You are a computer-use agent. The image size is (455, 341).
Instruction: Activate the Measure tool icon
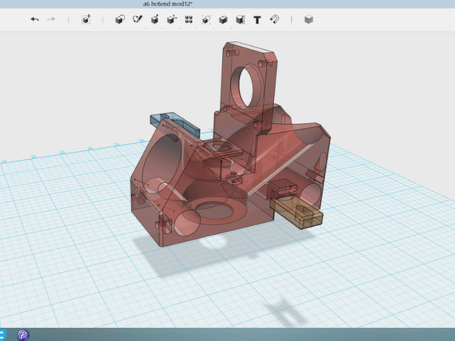[x=240, y=20]
